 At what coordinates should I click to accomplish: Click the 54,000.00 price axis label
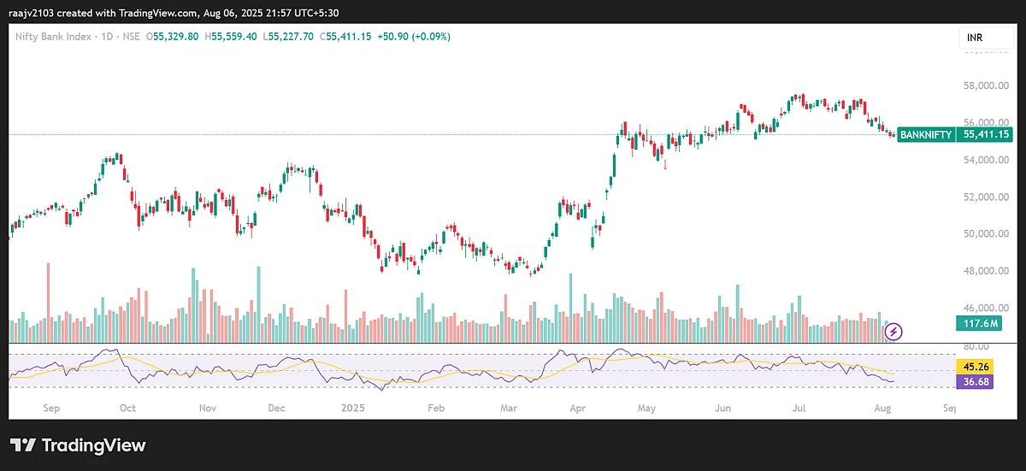tap(986, 160)
